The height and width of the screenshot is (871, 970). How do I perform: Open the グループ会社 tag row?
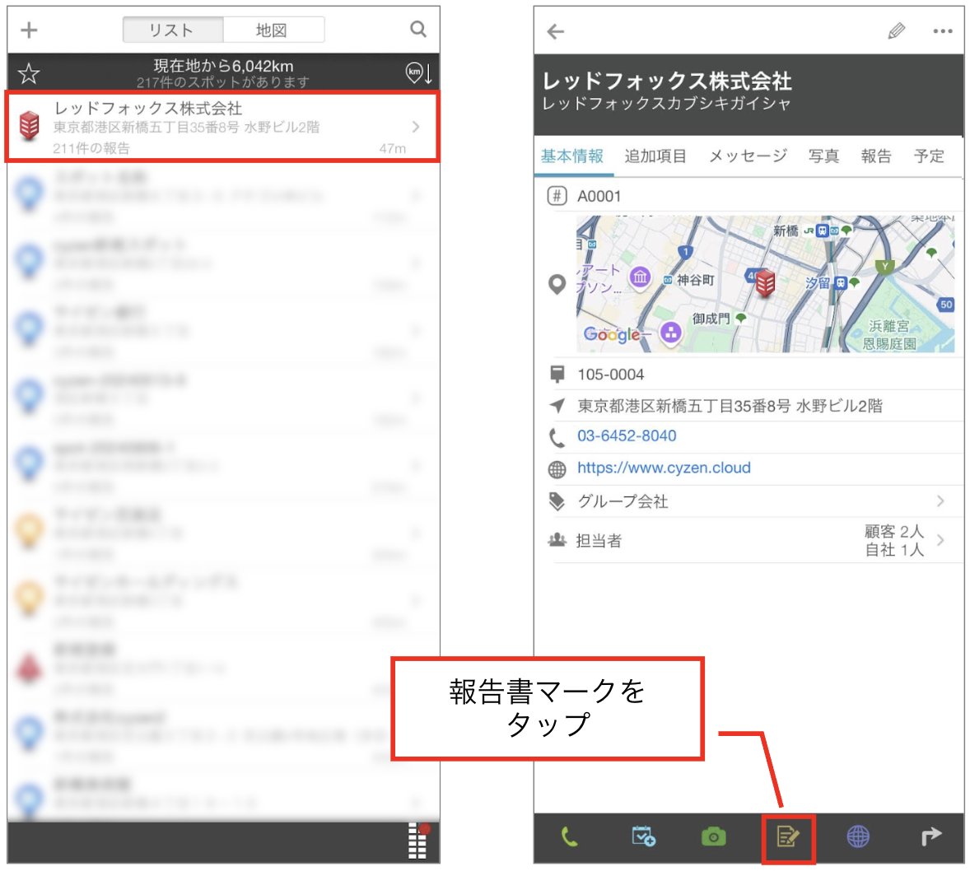pyautogui.click(x=748, y=501)
